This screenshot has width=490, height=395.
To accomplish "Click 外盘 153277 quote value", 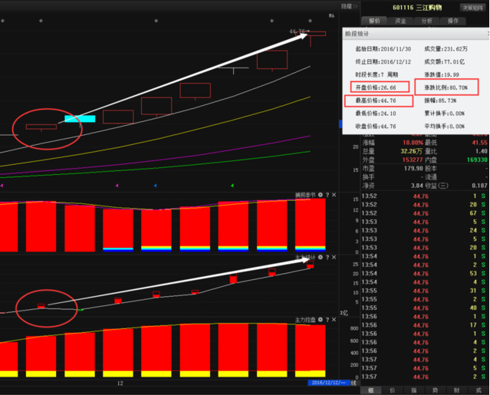I will [413, 160].
